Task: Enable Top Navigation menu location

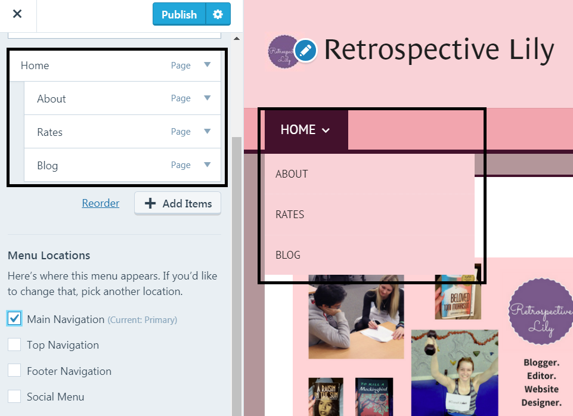Action: (14, 344)
